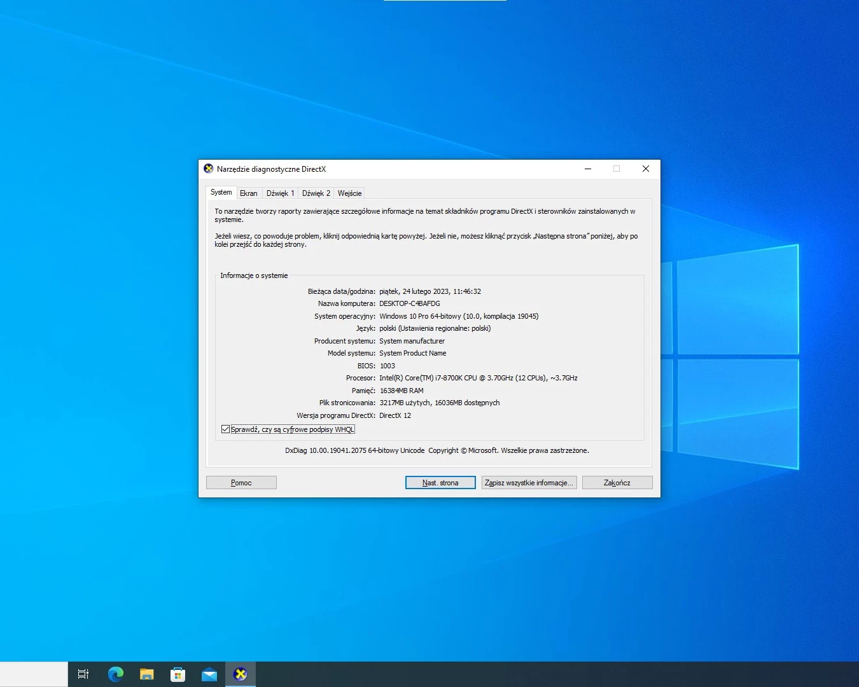Screen dimensions: 859x687
Task: Minimize the DirectX diagnostic window
Action: click(x=588, y=169)
